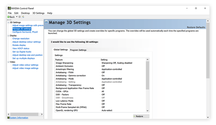Open Adjust desktop colour settings

[27, 42]
